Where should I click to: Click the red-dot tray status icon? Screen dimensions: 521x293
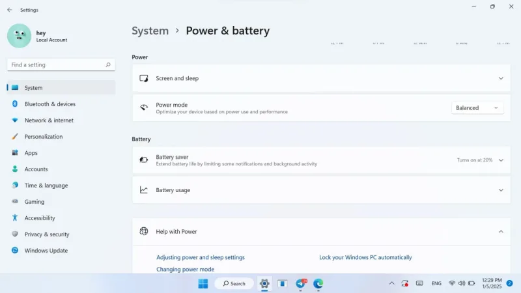coord(404,283)
